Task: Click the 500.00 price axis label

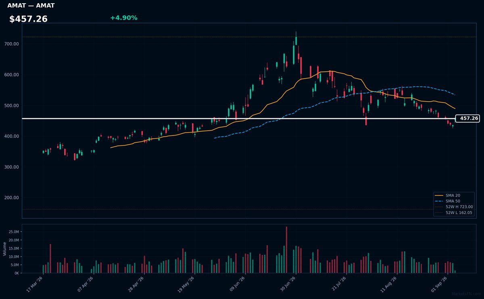Action: pyautogui.click(x=12, y=106)
